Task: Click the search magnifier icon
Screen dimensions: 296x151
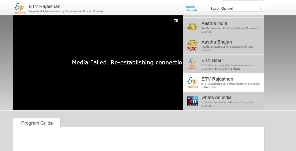Action: (x=260, y=8)
